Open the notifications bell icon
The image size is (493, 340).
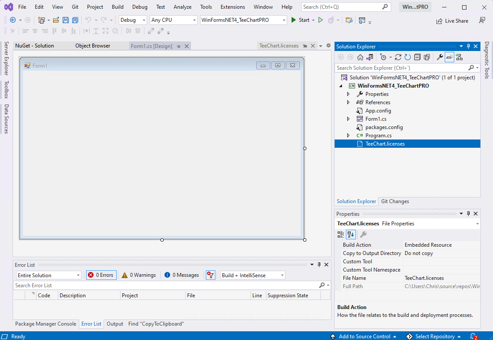click(474, 336)
